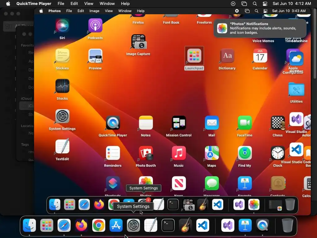The image size is (317, 238).
Task: Open the Dictionary desktop icon
Action: [x=227, y=56]
